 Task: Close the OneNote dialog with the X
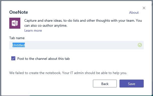coord(144,8)
